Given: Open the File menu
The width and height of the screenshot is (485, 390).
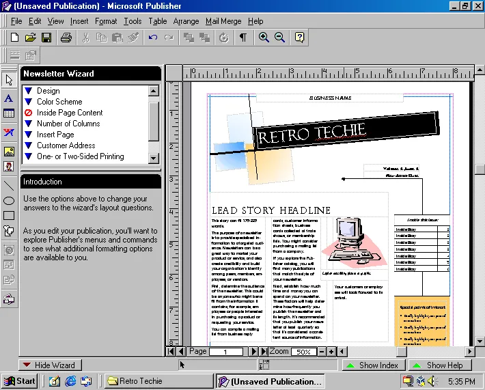Looking at the screenshot, I should (x=16, y=21).
